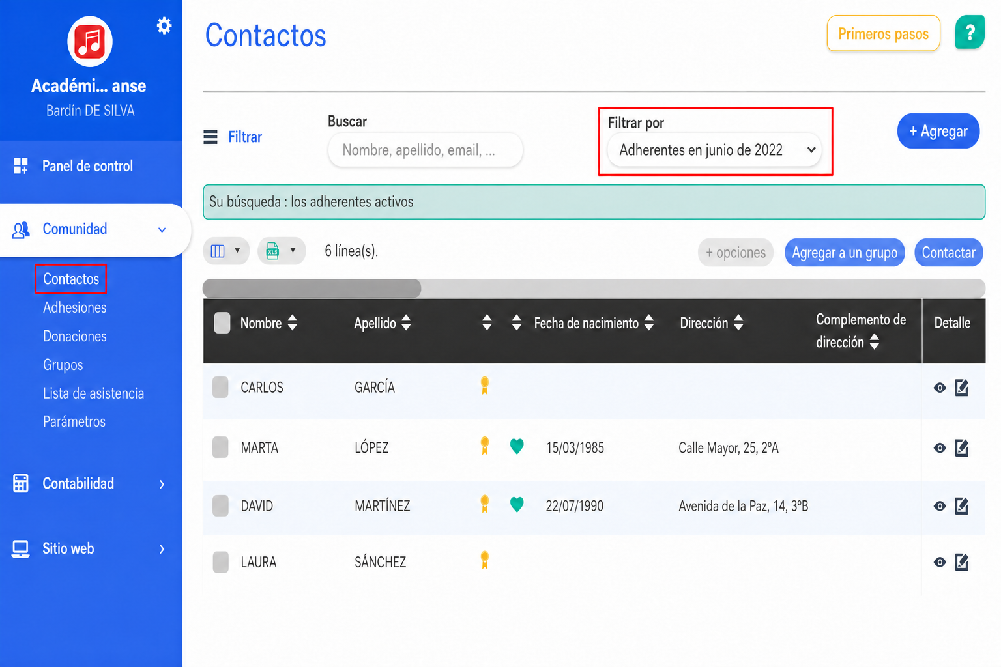Edit Carlos García's contact with the pencil icon
Image resolution: width=1001 pixels, height=667 pixels.
962,388
